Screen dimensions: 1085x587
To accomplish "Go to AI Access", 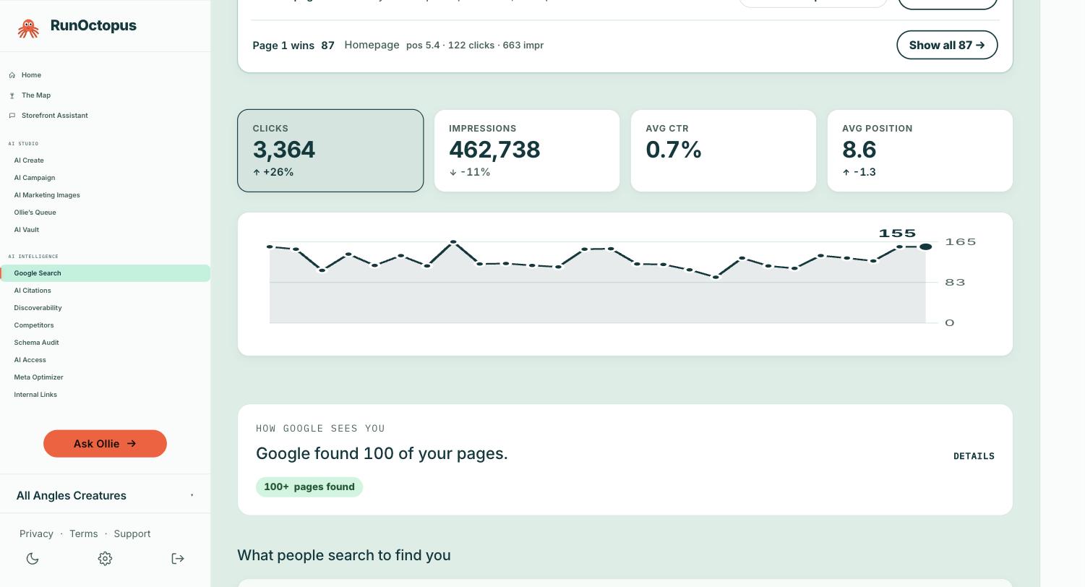I will 30,360.
